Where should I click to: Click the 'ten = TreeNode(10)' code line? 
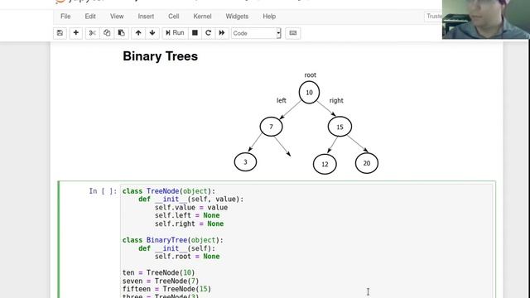click(x=158, y=272)
